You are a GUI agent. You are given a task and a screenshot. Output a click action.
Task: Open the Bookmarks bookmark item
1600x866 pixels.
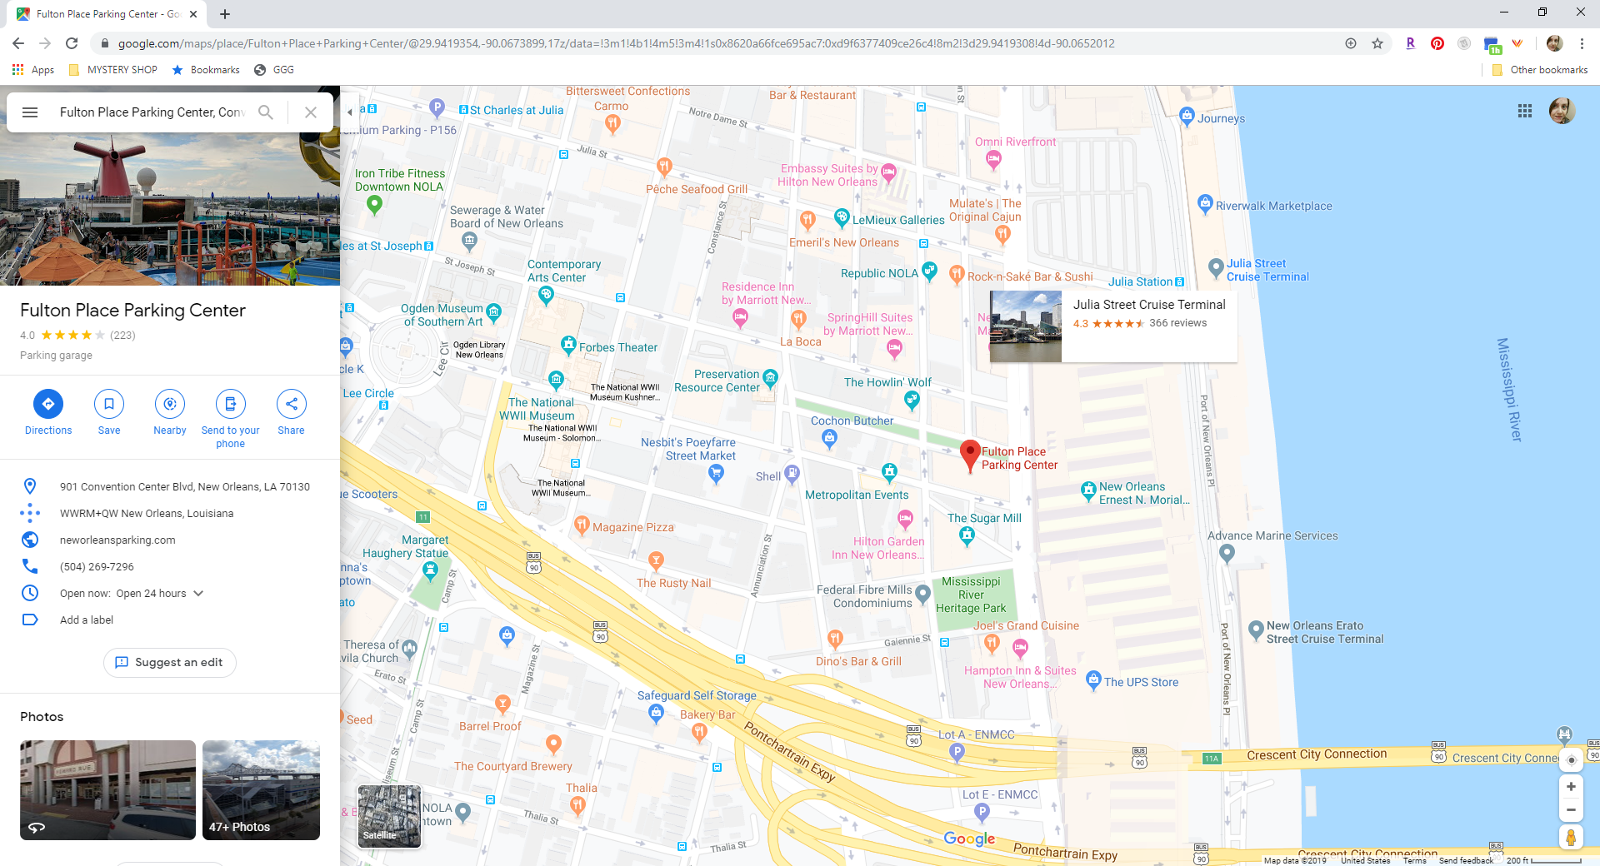[206, 70]
